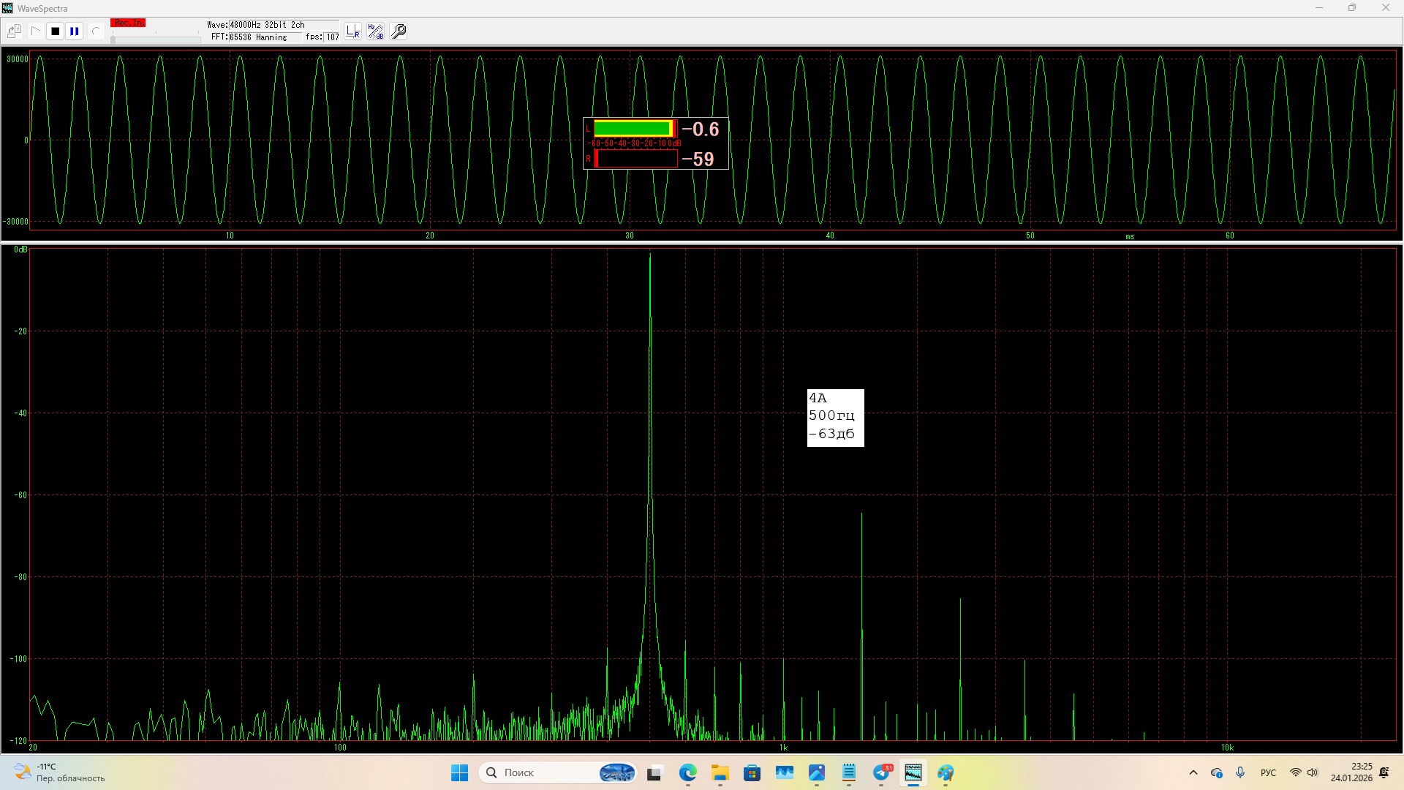The image size is (1404, 790).
Task: Click the playback position slider
Action: click(155, 39)
